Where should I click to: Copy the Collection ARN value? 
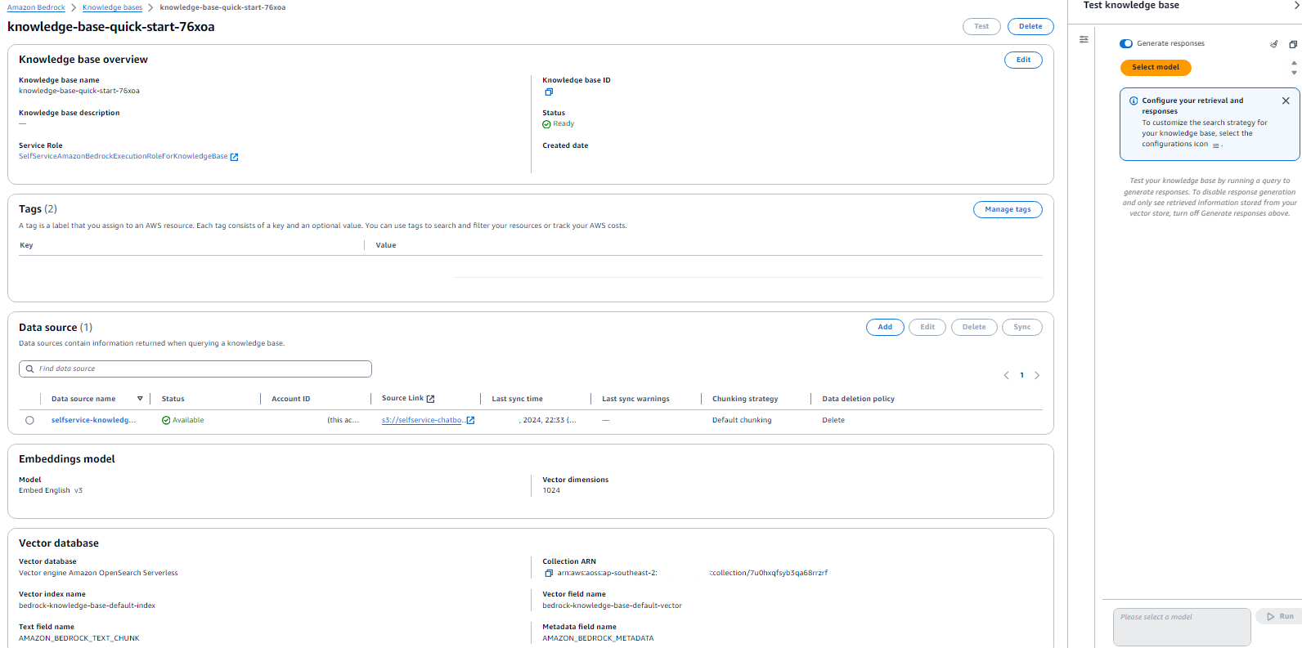click(549, 573)
